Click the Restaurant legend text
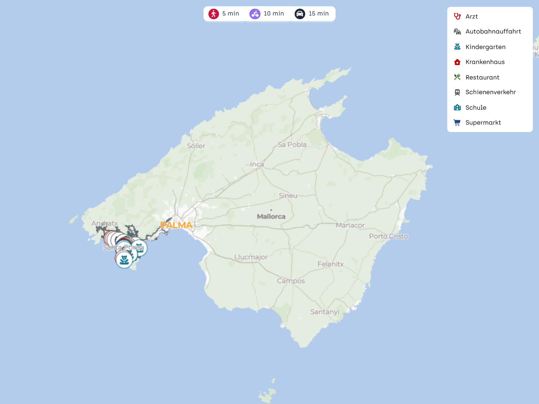Screen dimensions: 539x404 [482, 77]
